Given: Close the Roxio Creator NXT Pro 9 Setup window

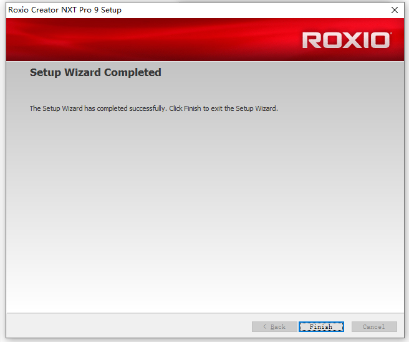Looking at the screenshot, I should coord(395,10).
